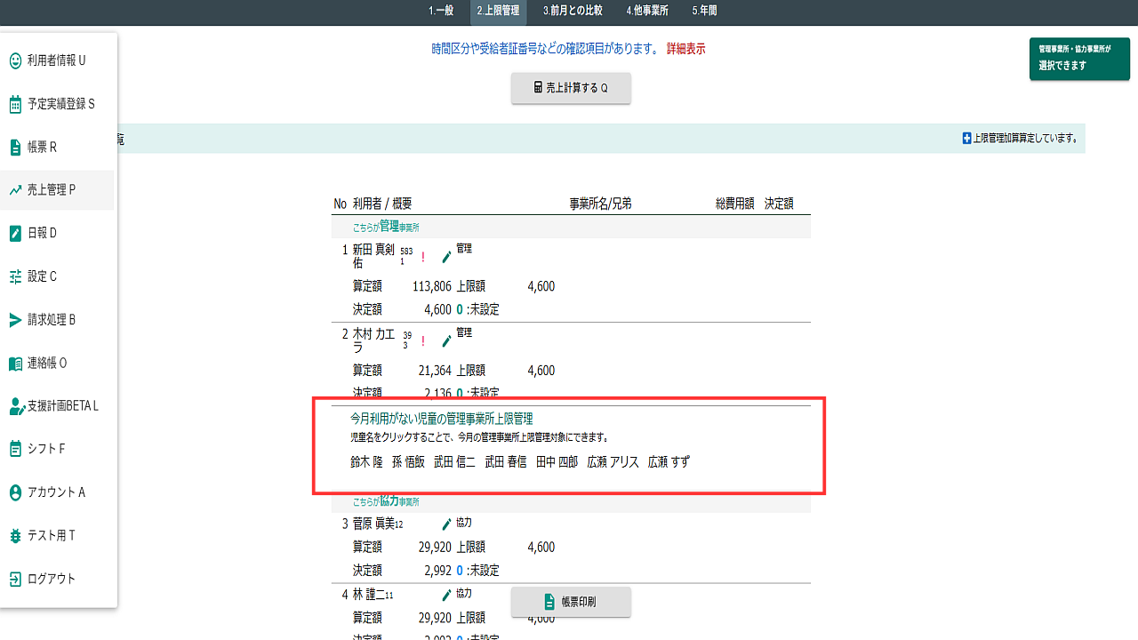Image resolution: width=1138 pixels, height=640 pixels.
Task: Select the 1.一般 tab
Action: click(x=441, y=11)
